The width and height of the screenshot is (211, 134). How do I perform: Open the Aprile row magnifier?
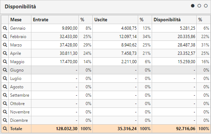5,53
